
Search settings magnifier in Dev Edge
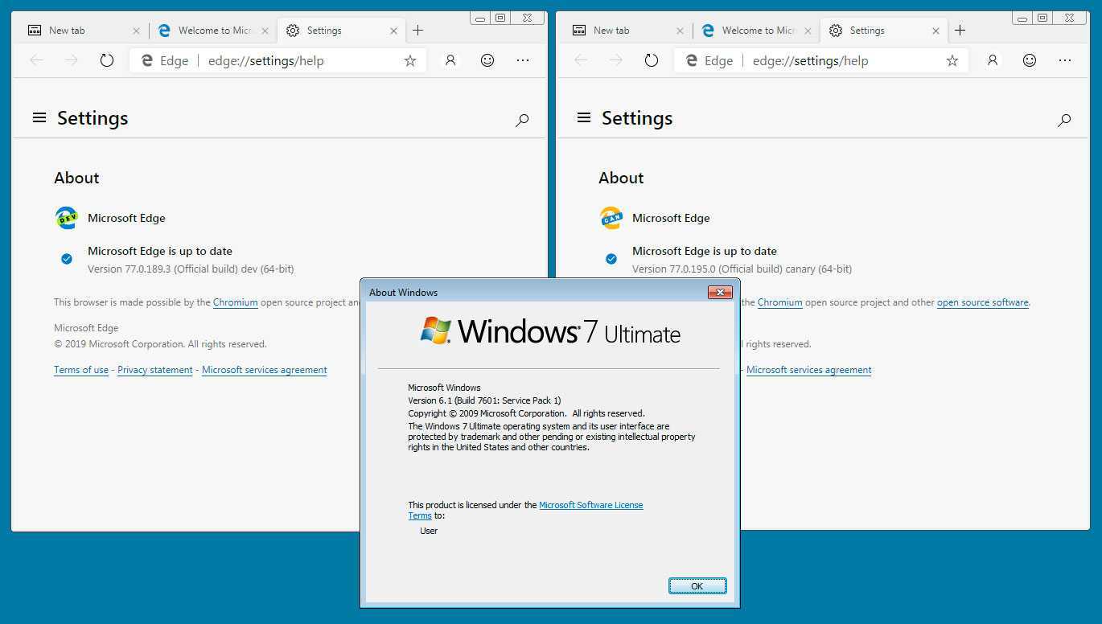click(x=522, y=121)
